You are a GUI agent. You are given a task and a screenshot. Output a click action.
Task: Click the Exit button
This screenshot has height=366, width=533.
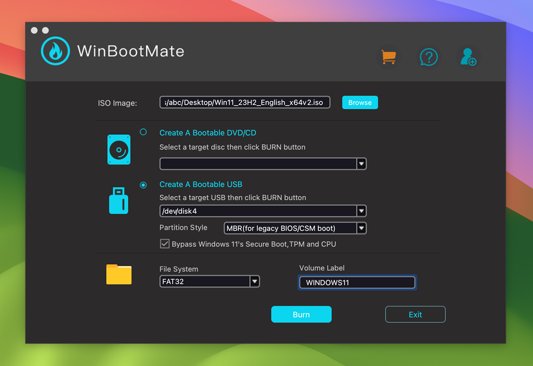tap(415, 314)
